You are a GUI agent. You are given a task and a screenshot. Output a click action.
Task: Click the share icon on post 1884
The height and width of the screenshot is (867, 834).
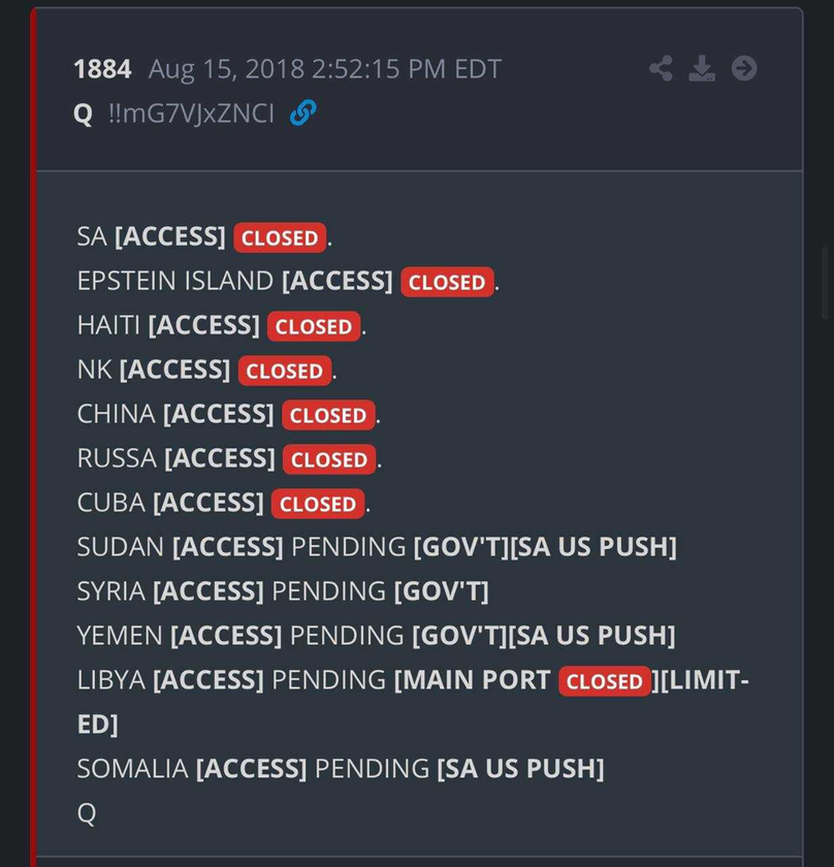click(661, 69)
